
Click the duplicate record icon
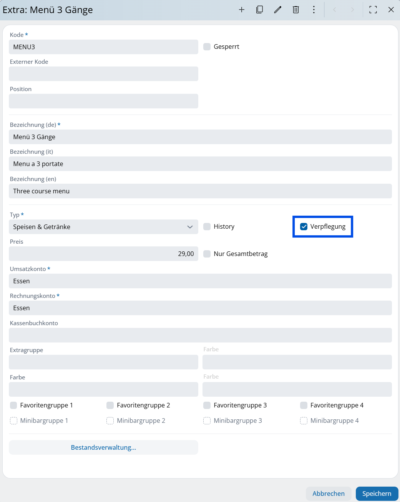coord(260,10)
